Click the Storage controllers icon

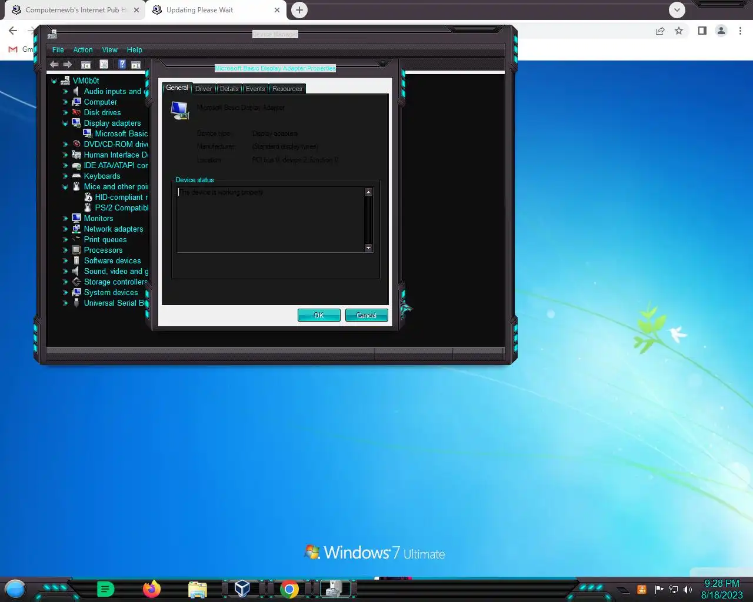coord(76,282)
